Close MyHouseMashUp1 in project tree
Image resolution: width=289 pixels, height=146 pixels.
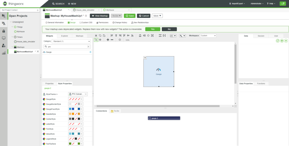click(38, 52)
